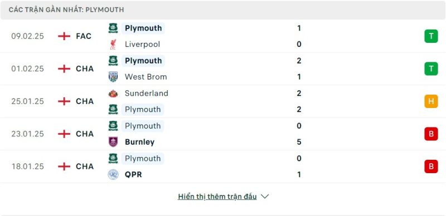Click the Liverpool club crest icon
Screen dimensions: 446x216
[x=113, y=45]
